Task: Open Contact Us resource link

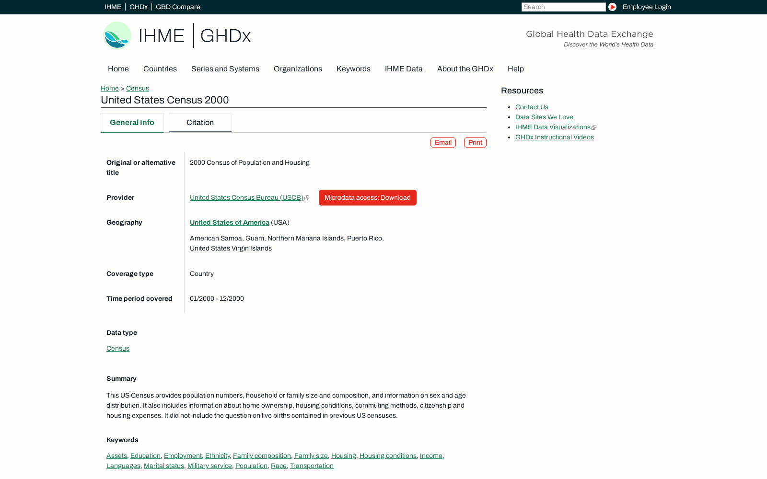Action: [x=532, y=107]
